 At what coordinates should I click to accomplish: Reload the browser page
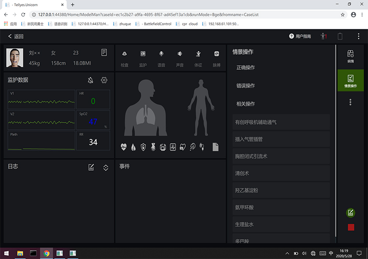23,15
